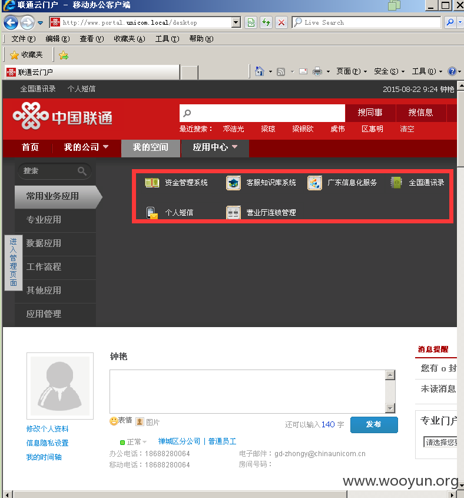
Task: Click recent search 梁银欧
Action: (303, 129)
